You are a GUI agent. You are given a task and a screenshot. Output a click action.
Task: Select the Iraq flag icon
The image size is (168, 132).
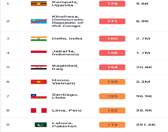click(39, 67)
